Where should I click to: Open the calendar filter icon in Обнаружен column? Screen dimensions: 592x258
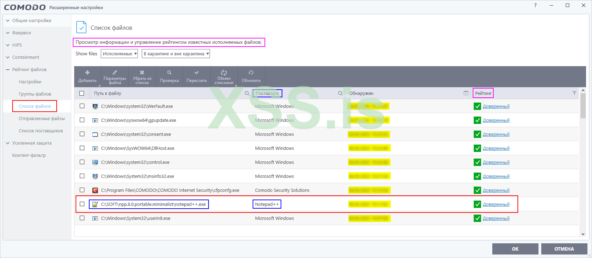coord(466,93)
